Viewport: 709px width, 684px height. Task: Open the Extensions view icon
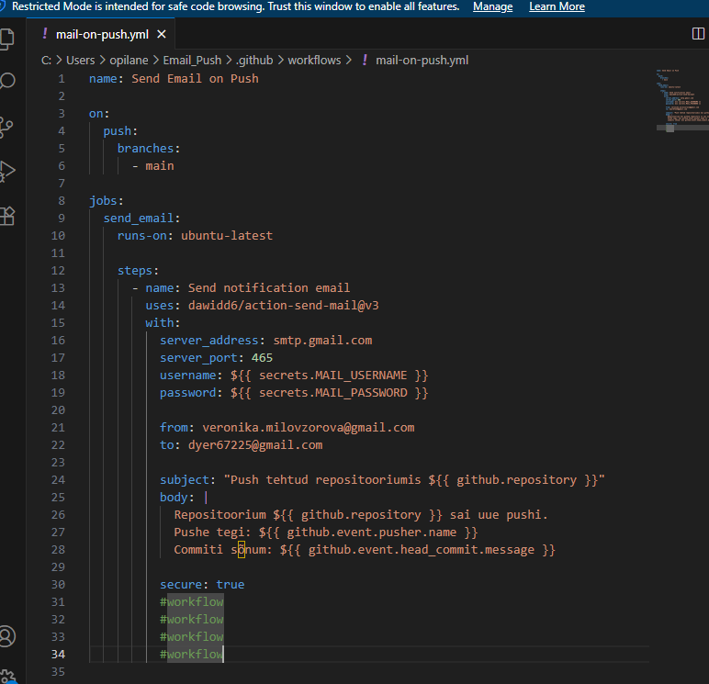[x=7, y=216]
